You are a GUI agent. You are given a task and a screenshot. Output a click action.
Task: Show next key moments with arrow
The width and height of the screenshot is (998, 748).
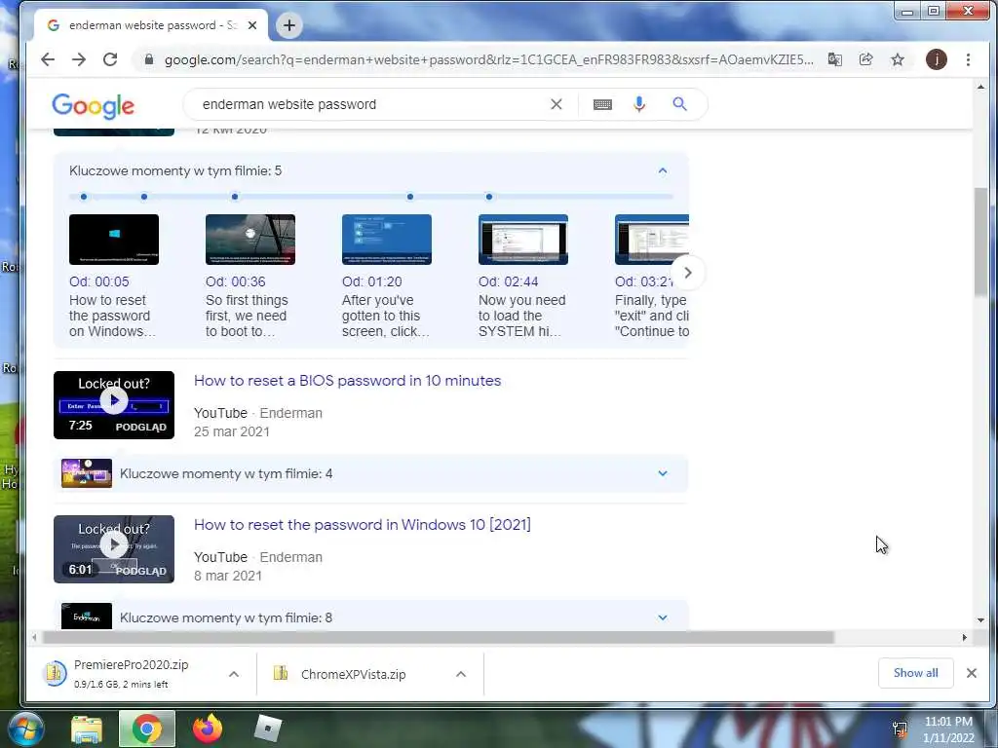click(x=688, y=273)
